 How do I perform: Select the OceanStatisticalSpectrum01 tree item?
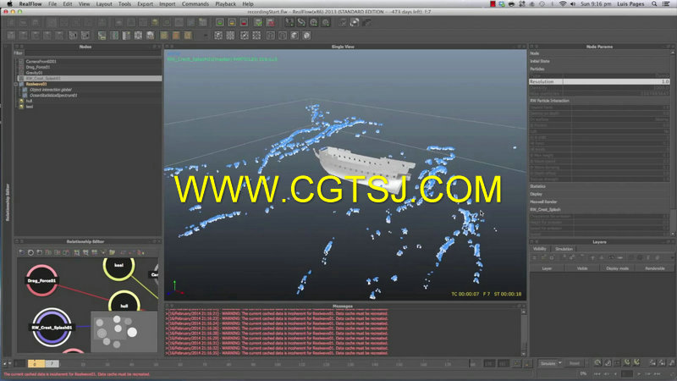coord(53,96)
